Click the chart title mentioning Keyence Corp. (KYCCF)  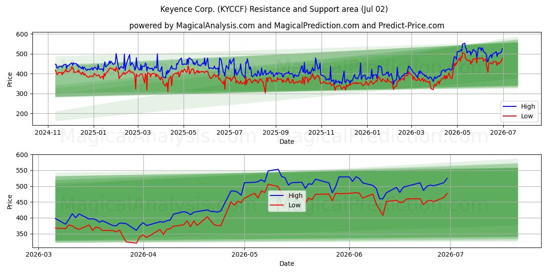tap(274, 9)
